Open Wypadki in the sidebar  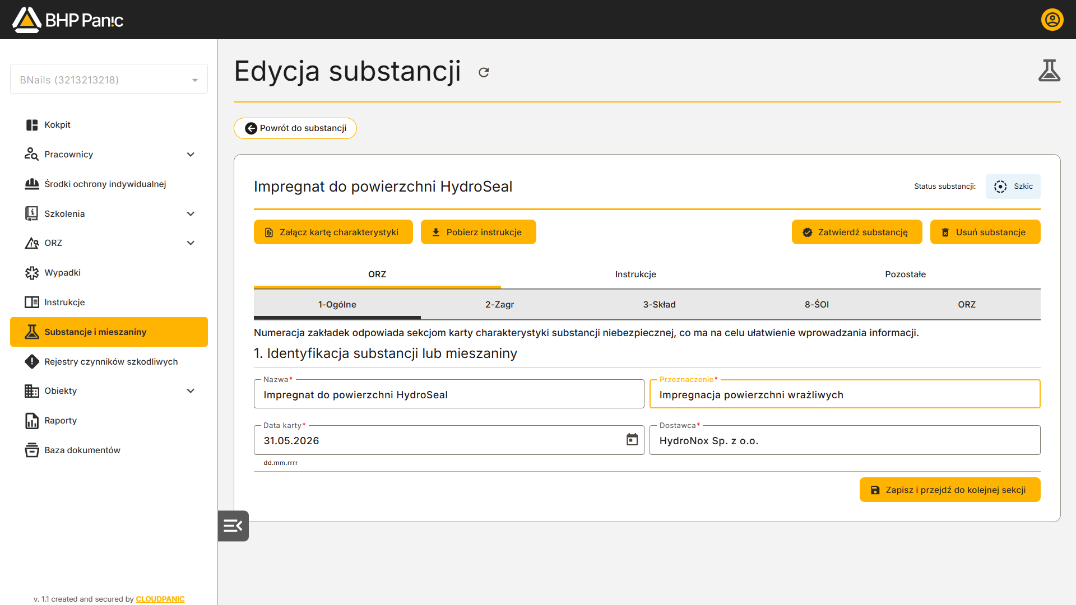(x=109, y=273)
